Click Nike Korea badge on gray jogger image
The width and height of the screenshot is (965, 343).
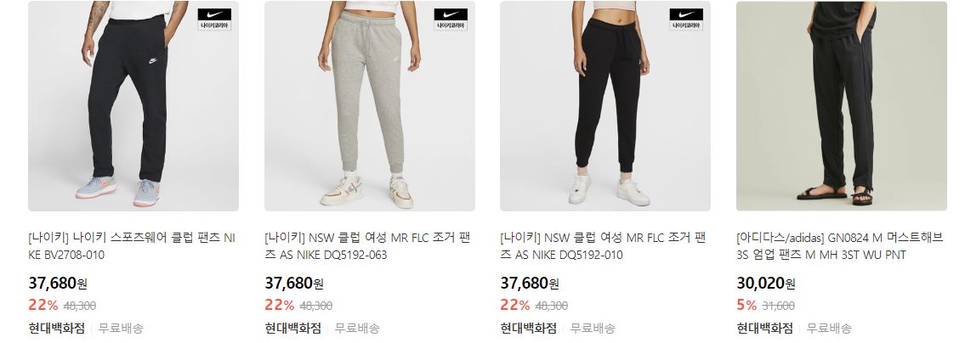click(451, 19)
